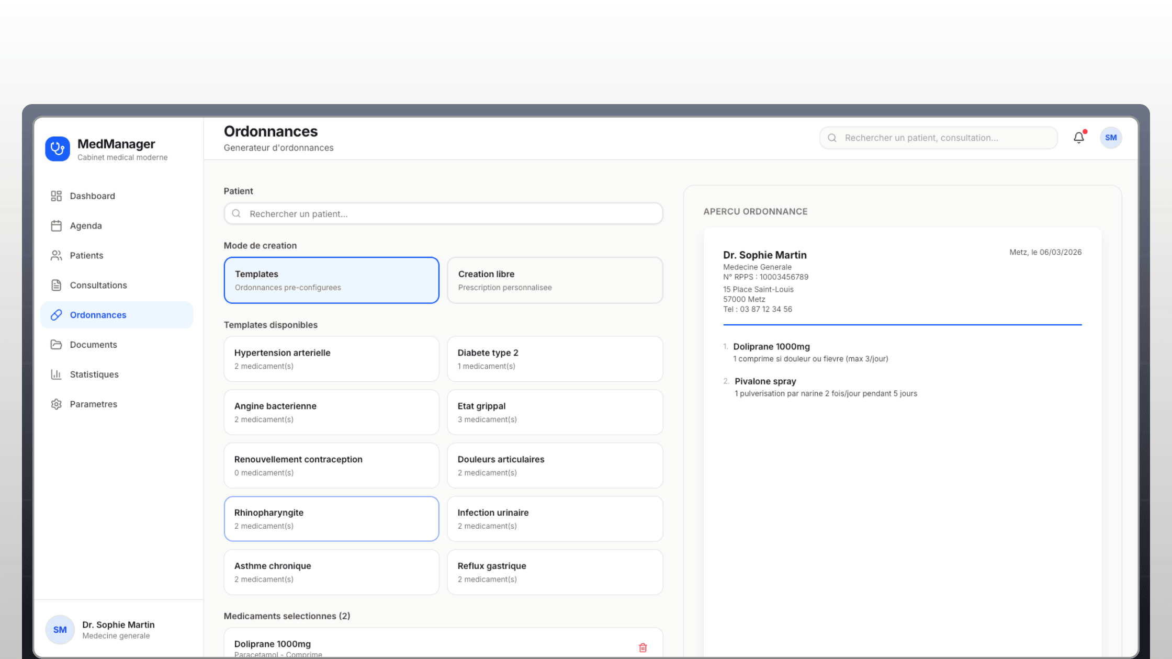Viewport: 1172px width, 659px height.
Task: Select the Etat grippal template
Action: [x=555, y=412]
